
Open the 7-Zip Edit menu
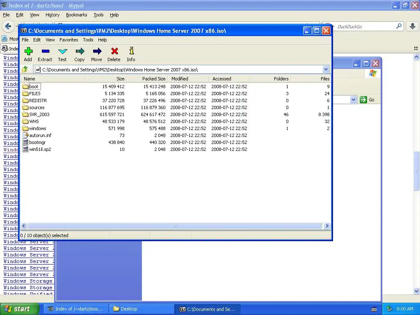[x=37, y=40]
